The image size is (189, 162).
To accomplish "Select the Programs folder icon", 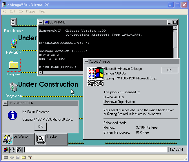I will 14,65.
